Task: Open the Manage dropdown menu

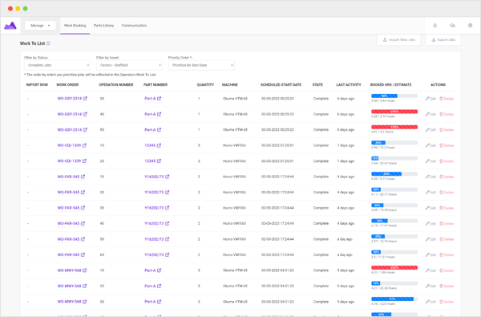Action: click(x=40, y=26)
